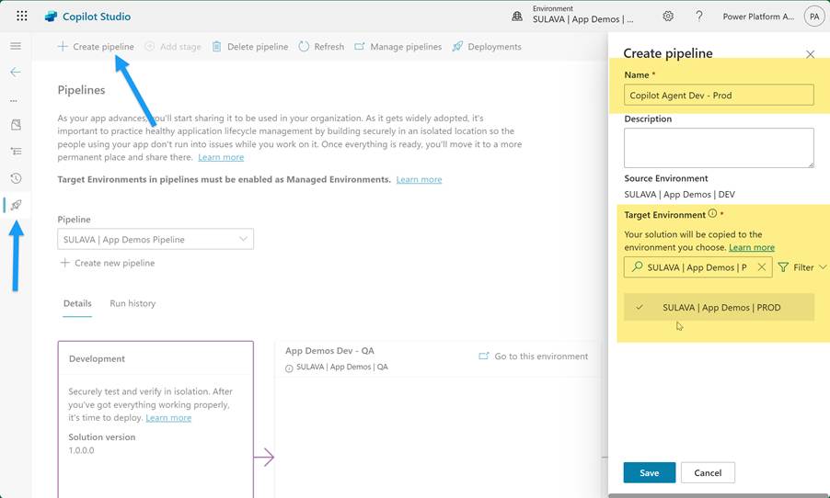Click the Save button
830x498 pixels.
pyautogui.click(x=649, y=472)
